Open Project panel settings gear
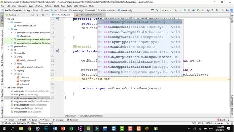The width and height of the screenshot is (234, 132). coord(43,15)
